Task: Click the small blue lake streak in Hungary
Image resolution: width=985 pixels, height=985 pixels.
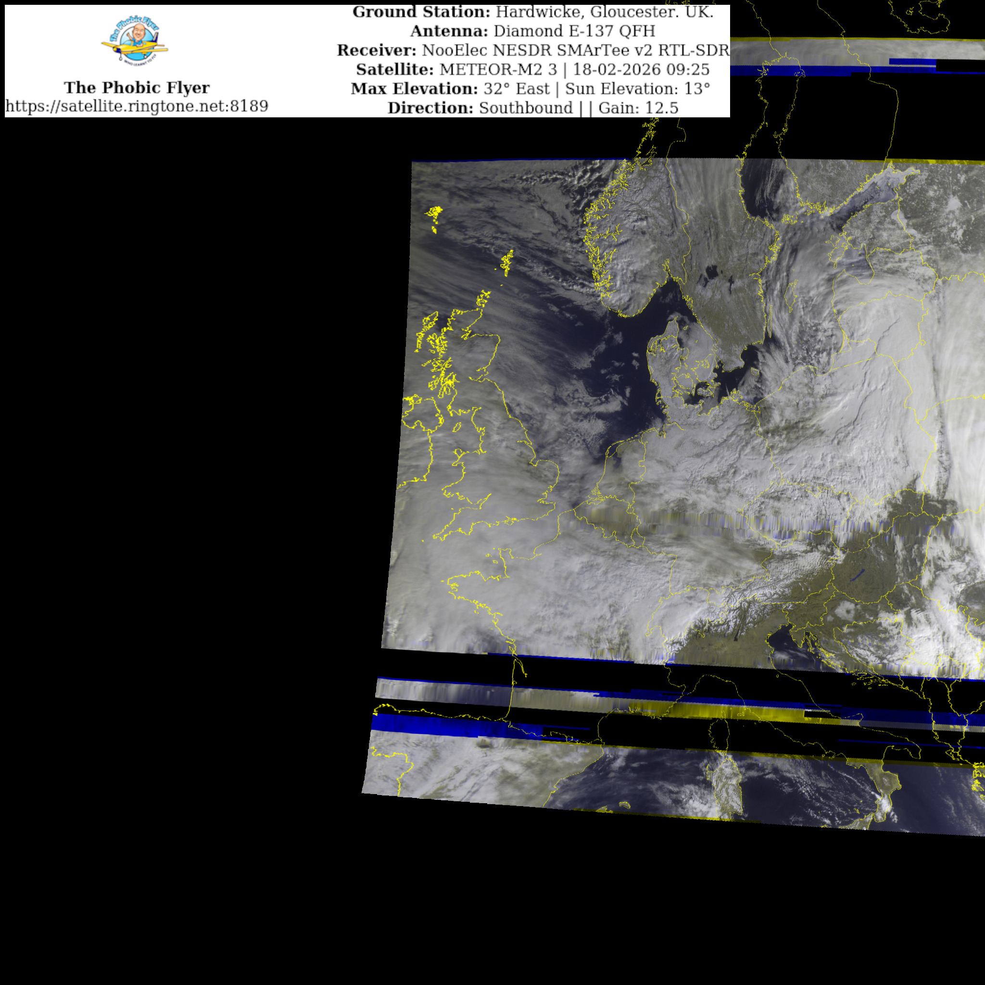Action: coord(857,575)
